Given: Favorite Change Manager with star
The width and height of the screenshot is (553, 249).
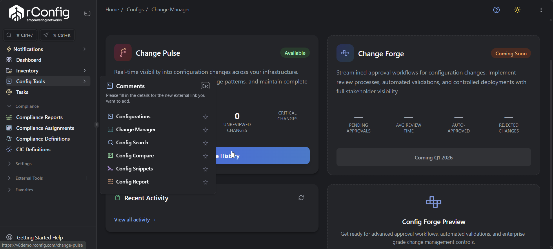Looking at the screenshot, I should (205, 130).
